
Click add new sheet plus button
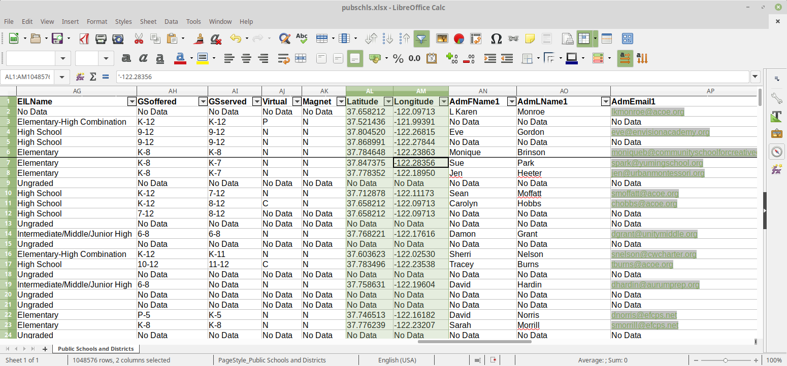click(x=45, y=349)
